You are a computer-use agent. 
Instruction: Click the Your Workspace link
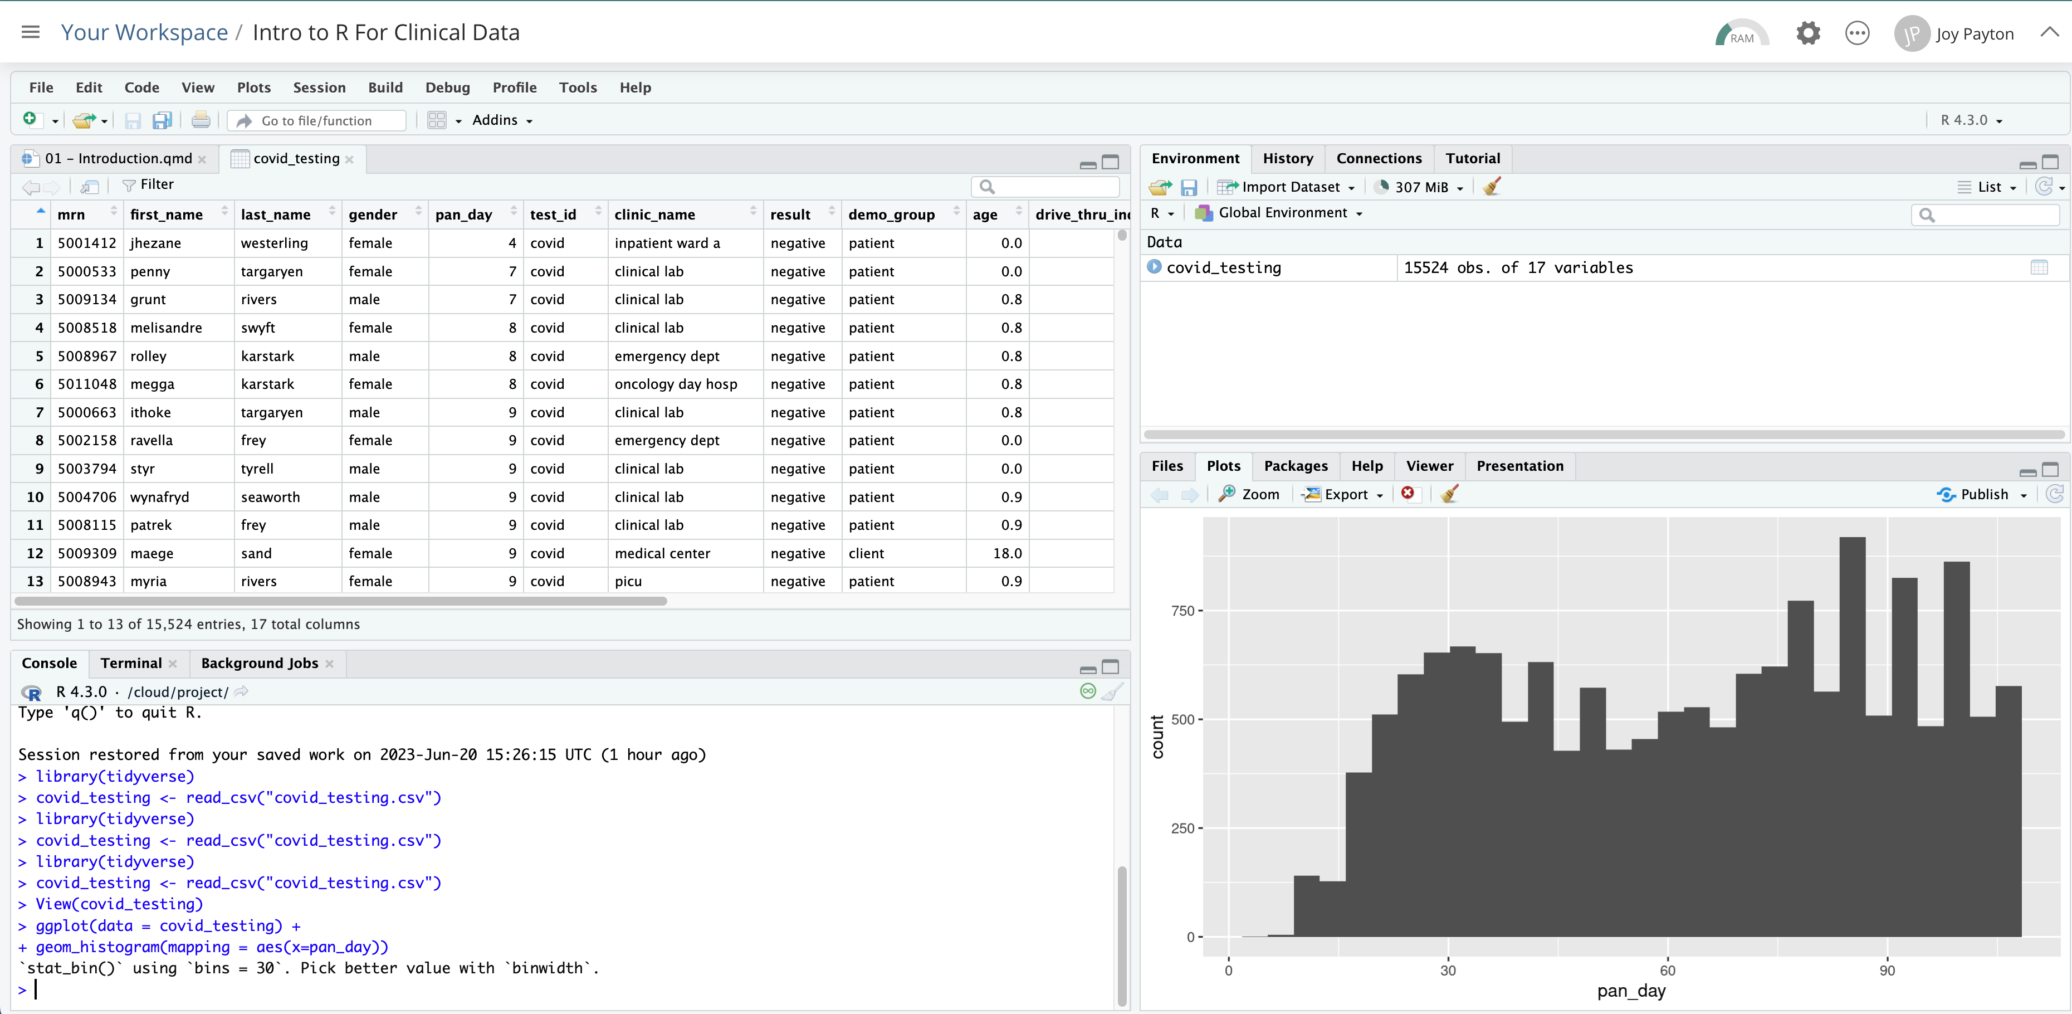[x=145, y=33]
